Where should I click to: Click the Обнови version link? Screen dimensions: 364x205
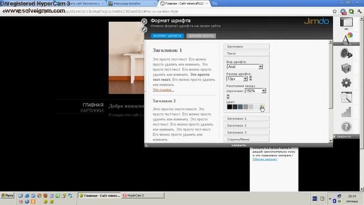(264, 159)
